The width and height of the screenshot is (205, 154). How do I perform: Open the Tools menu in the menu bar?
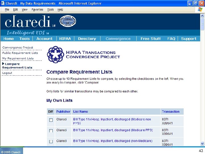[x=50, y=10]
